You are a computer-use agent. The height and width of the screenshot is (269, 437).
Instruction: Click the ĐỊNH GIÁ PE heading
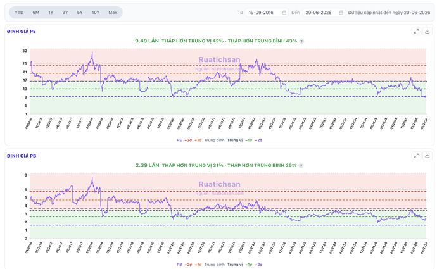22,32
